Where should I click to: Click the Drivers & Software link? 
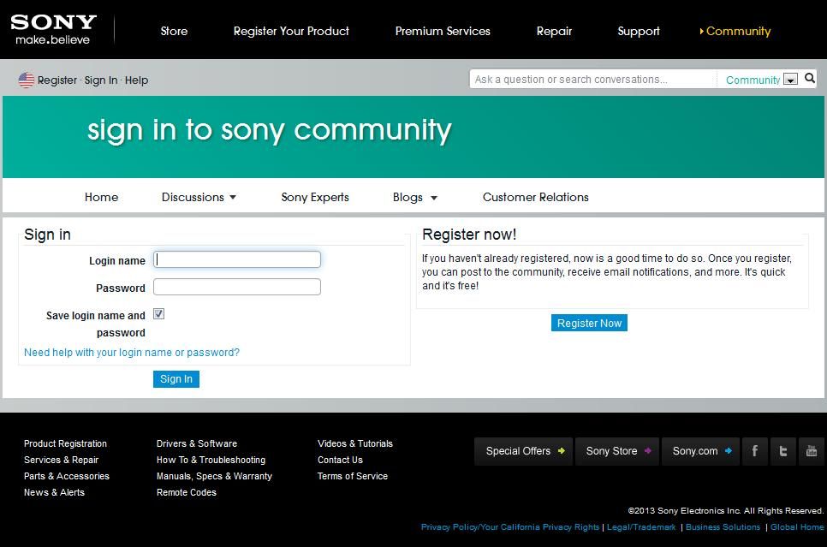(197, 443)
